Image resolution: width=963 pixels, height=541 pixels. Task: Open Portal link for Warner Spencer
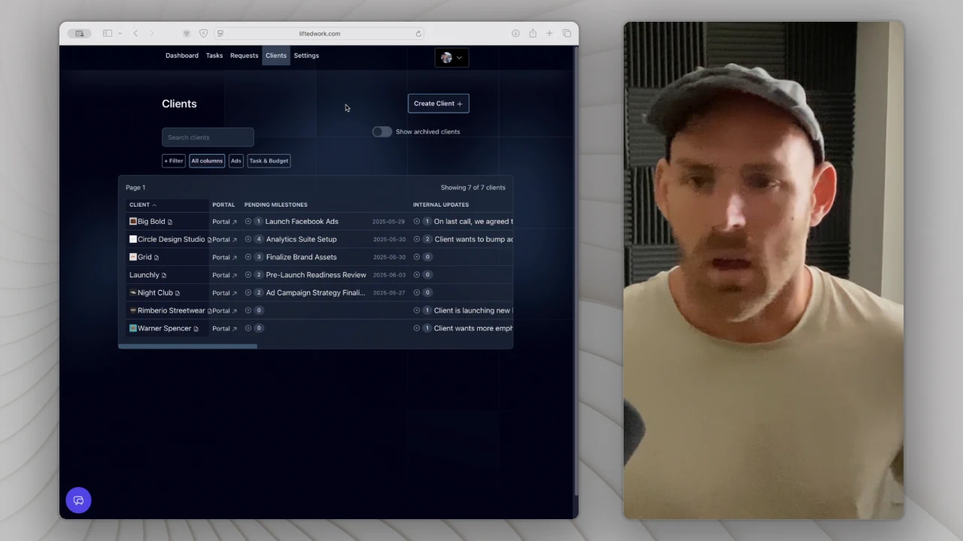click(x=224, y=328)
